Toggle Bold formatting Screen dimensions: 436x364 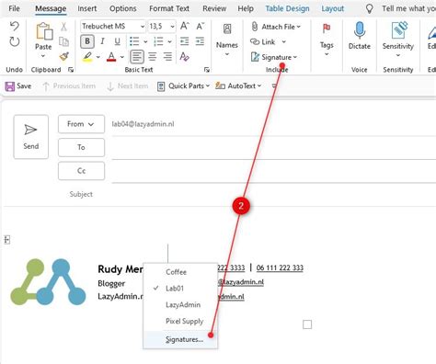(87, 41)
